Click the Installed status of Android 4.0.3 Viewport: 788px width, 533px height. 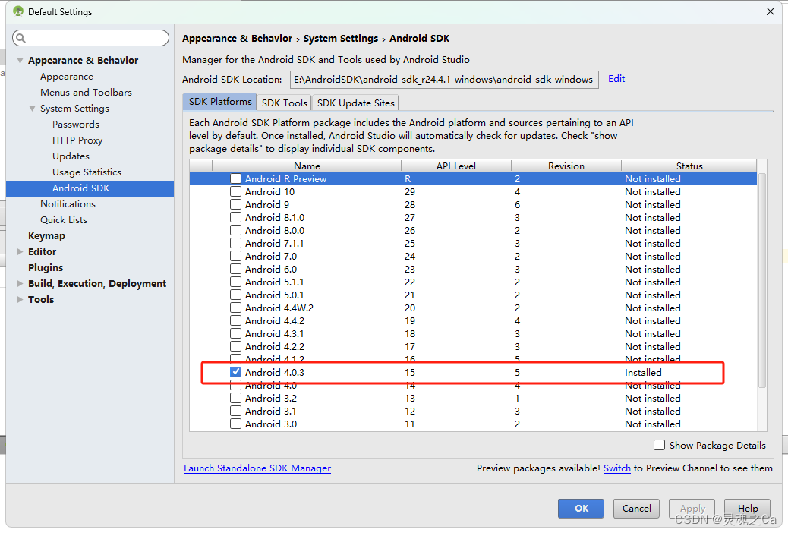click(x=643, y=373)
